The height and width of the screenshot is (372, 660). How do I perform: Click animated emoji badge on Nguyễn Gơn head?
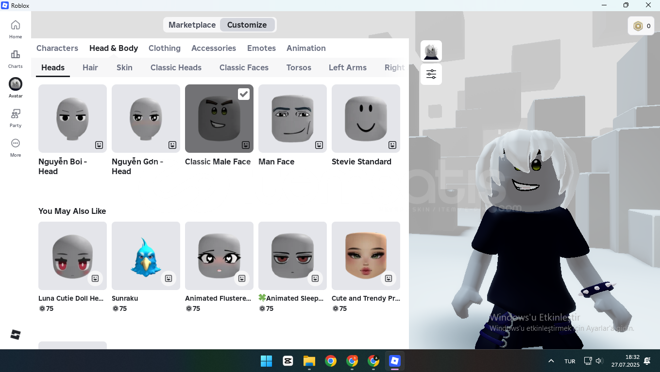pos(172,145)
